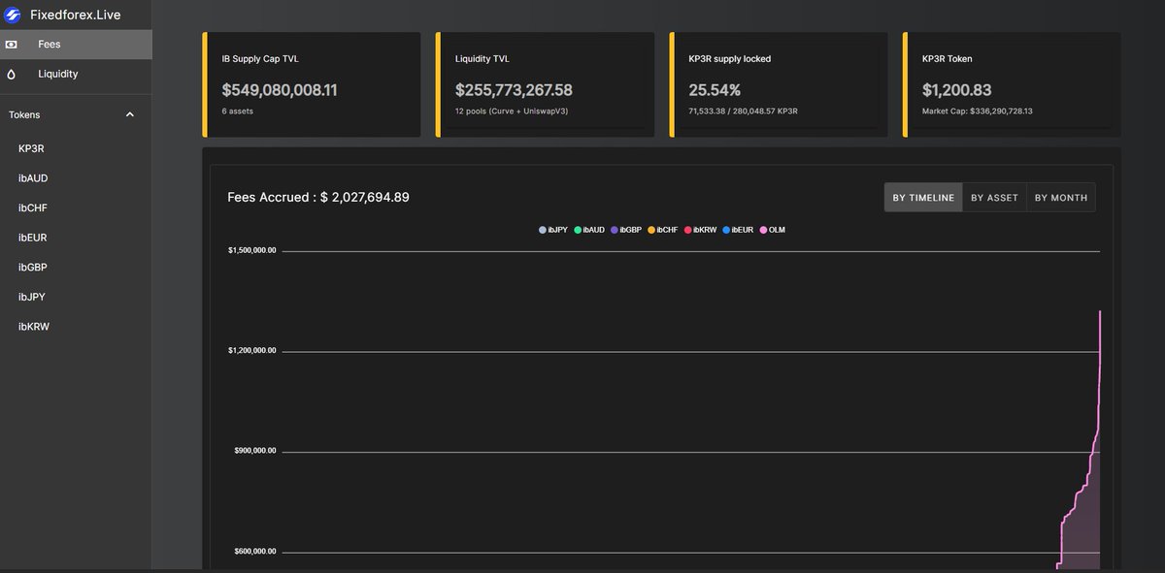The height and width of the screenshot is (573, 1165).
Task: Click the $549,080,008.11 value
Action: [280, 90]
